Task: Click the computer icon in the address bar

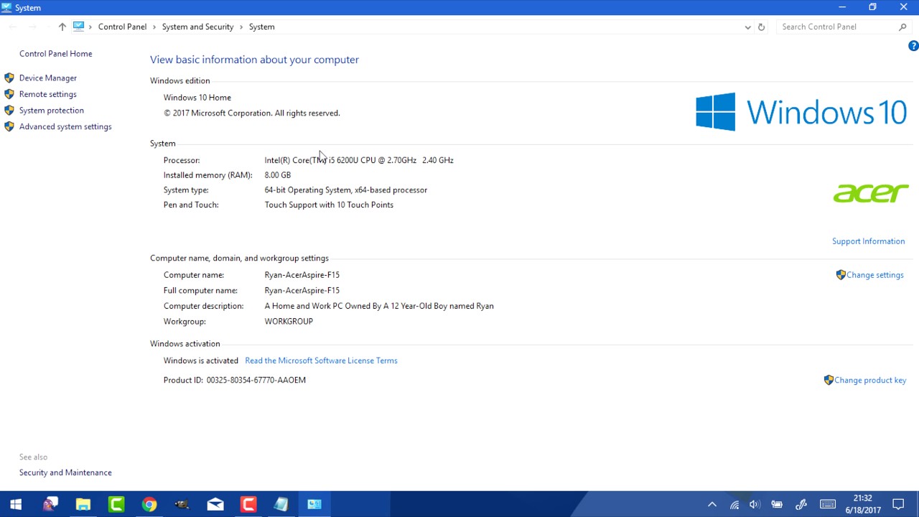Action: point(78,27)
